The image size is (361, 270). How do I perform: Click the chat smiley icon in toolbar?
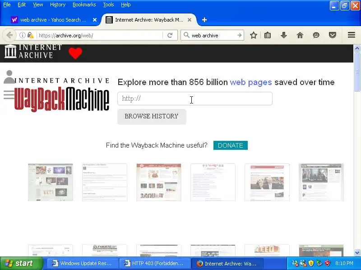pos(316,35)
